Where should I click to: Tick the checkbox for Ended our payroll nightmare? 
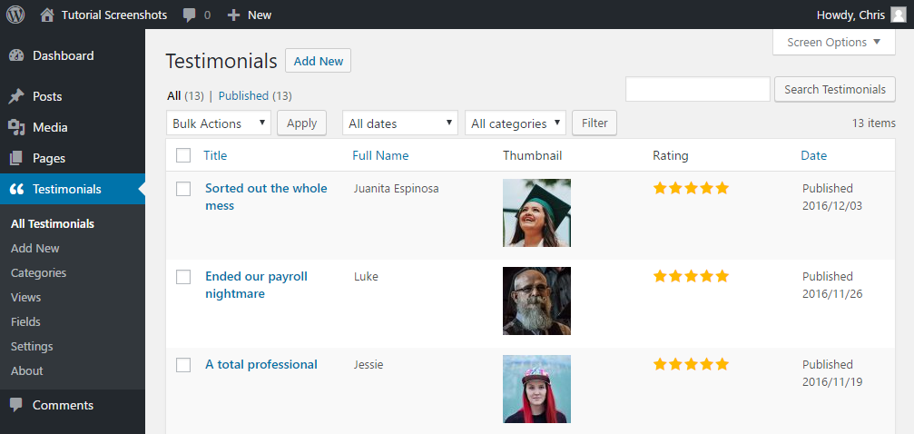tap(183, 277)
